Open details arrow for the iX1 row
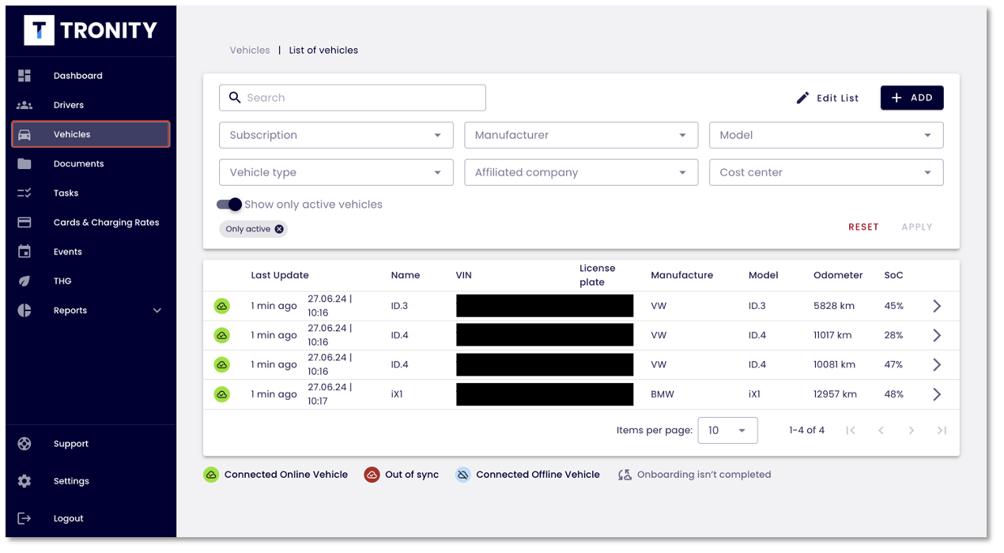 coord(937,394)
